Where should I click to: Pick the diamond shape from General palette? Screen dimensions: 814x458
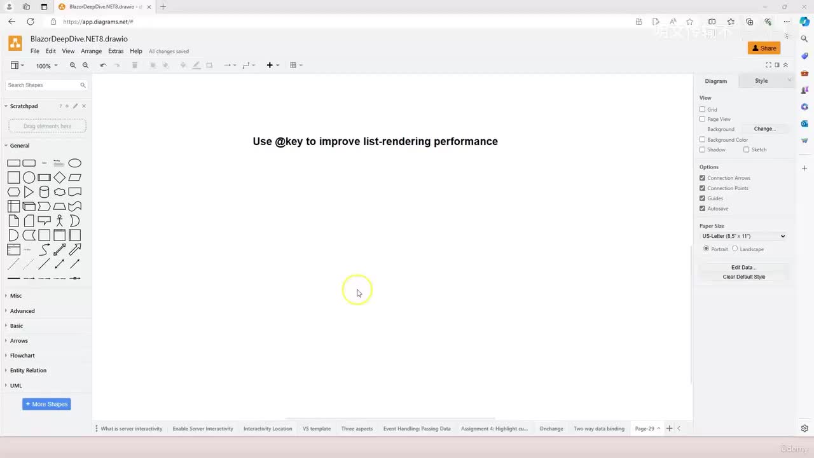coord(59,177)
